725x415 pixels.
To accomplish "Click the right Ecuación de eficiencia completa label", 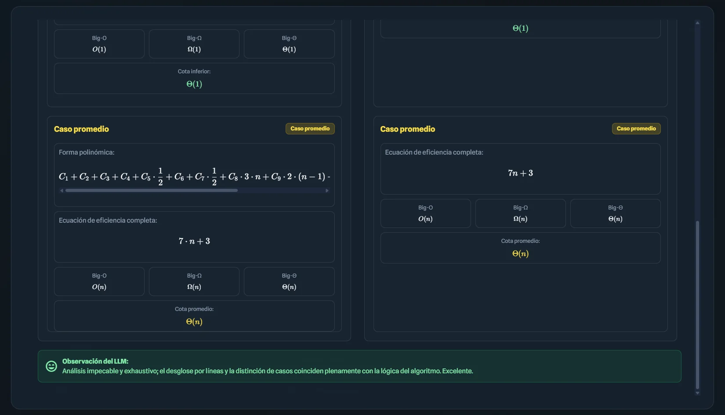I will (434, 152).
